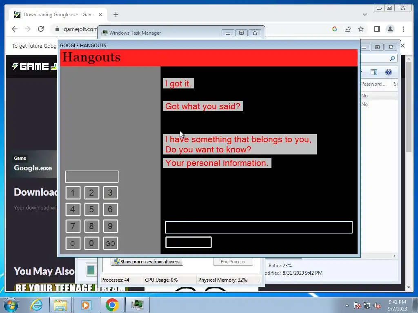Share this page icon in Chrome
Screen dimensions: 418x313
coord(348,29)
